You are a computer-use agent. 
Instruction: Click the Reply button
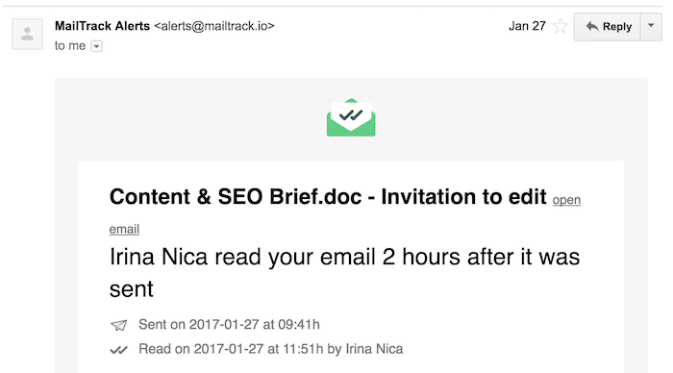[x=608, y=27]
